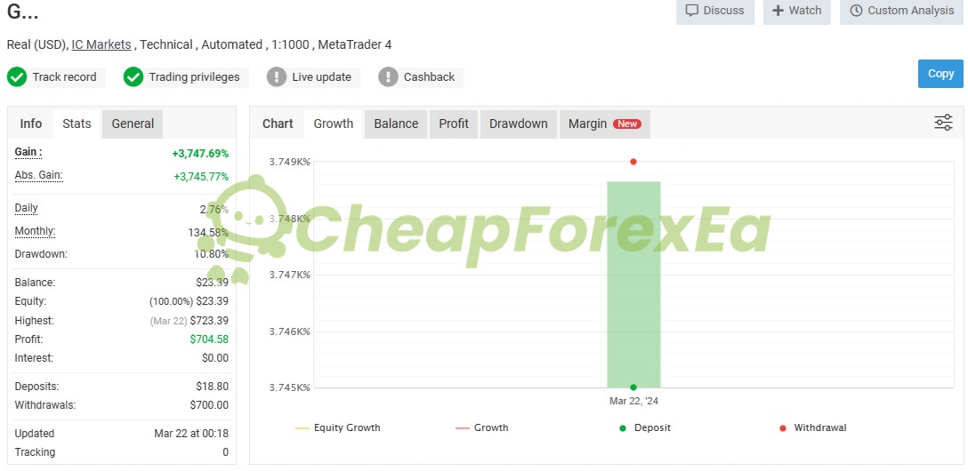Screen dimensions: 968x471
Task: Toggle the Equity Growth legend series
Action: (338, 427)
